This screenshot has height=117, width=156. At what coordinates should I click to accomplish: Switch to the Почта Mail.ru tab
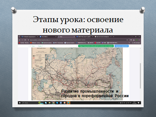pyautogui.click(x=48, y=37)
